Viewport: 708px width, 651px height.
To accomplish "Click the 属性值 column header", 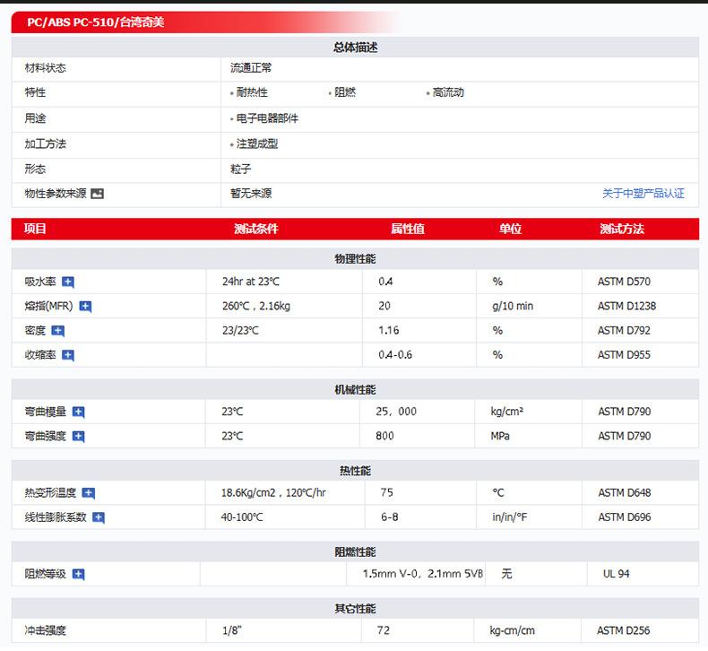I will click(x=408, y=229).
